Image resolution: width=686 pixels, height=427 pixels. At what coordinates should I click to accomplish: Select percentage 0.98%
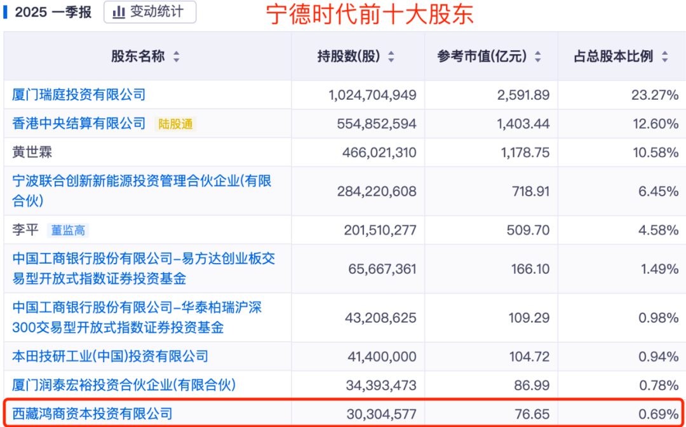[659, 318]
